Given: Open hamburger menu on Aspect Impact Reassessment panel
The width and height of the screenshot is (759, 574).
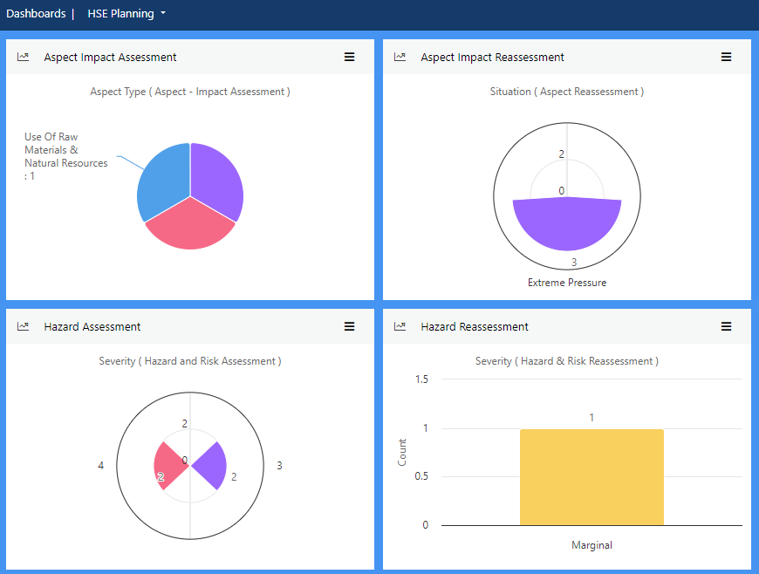Looking at the screenshot, I should coord(726,57).
